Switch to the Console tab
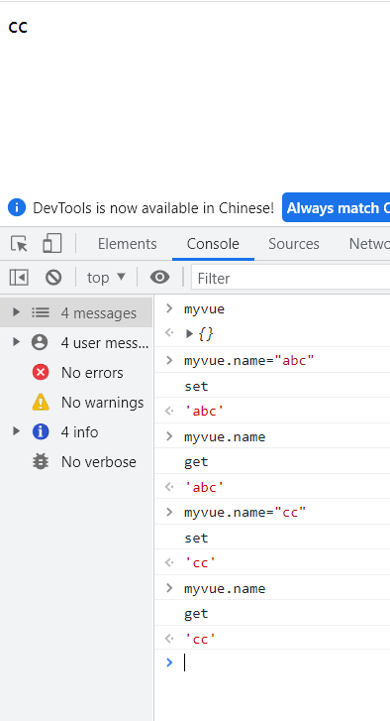 (x=213, y=244)
